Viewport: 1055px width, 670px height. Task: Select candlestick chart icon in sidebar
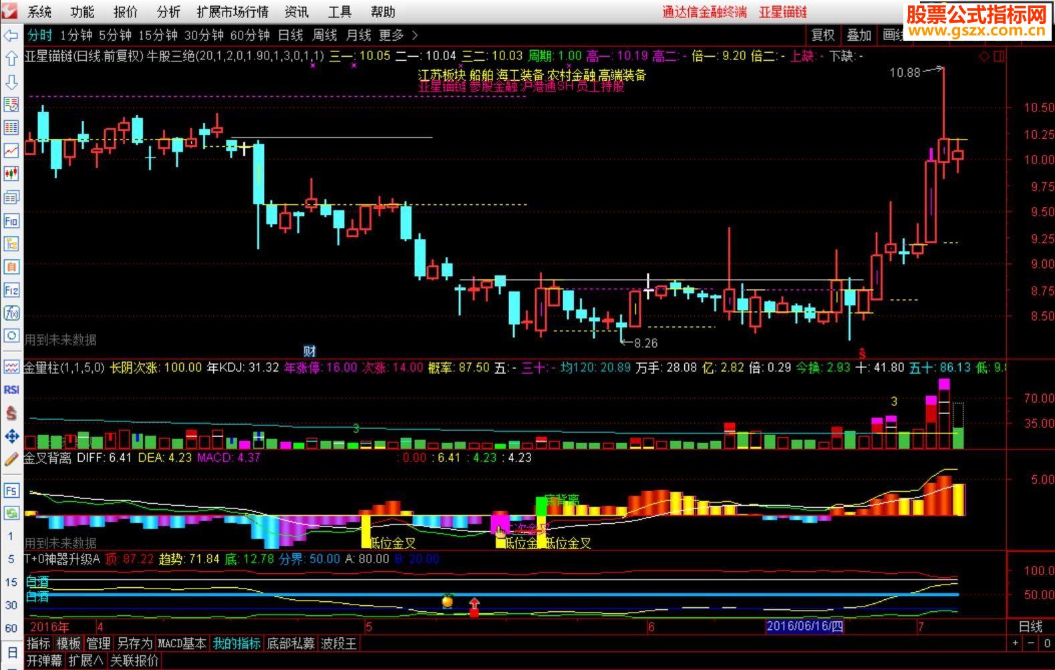(x=11, y=174)
